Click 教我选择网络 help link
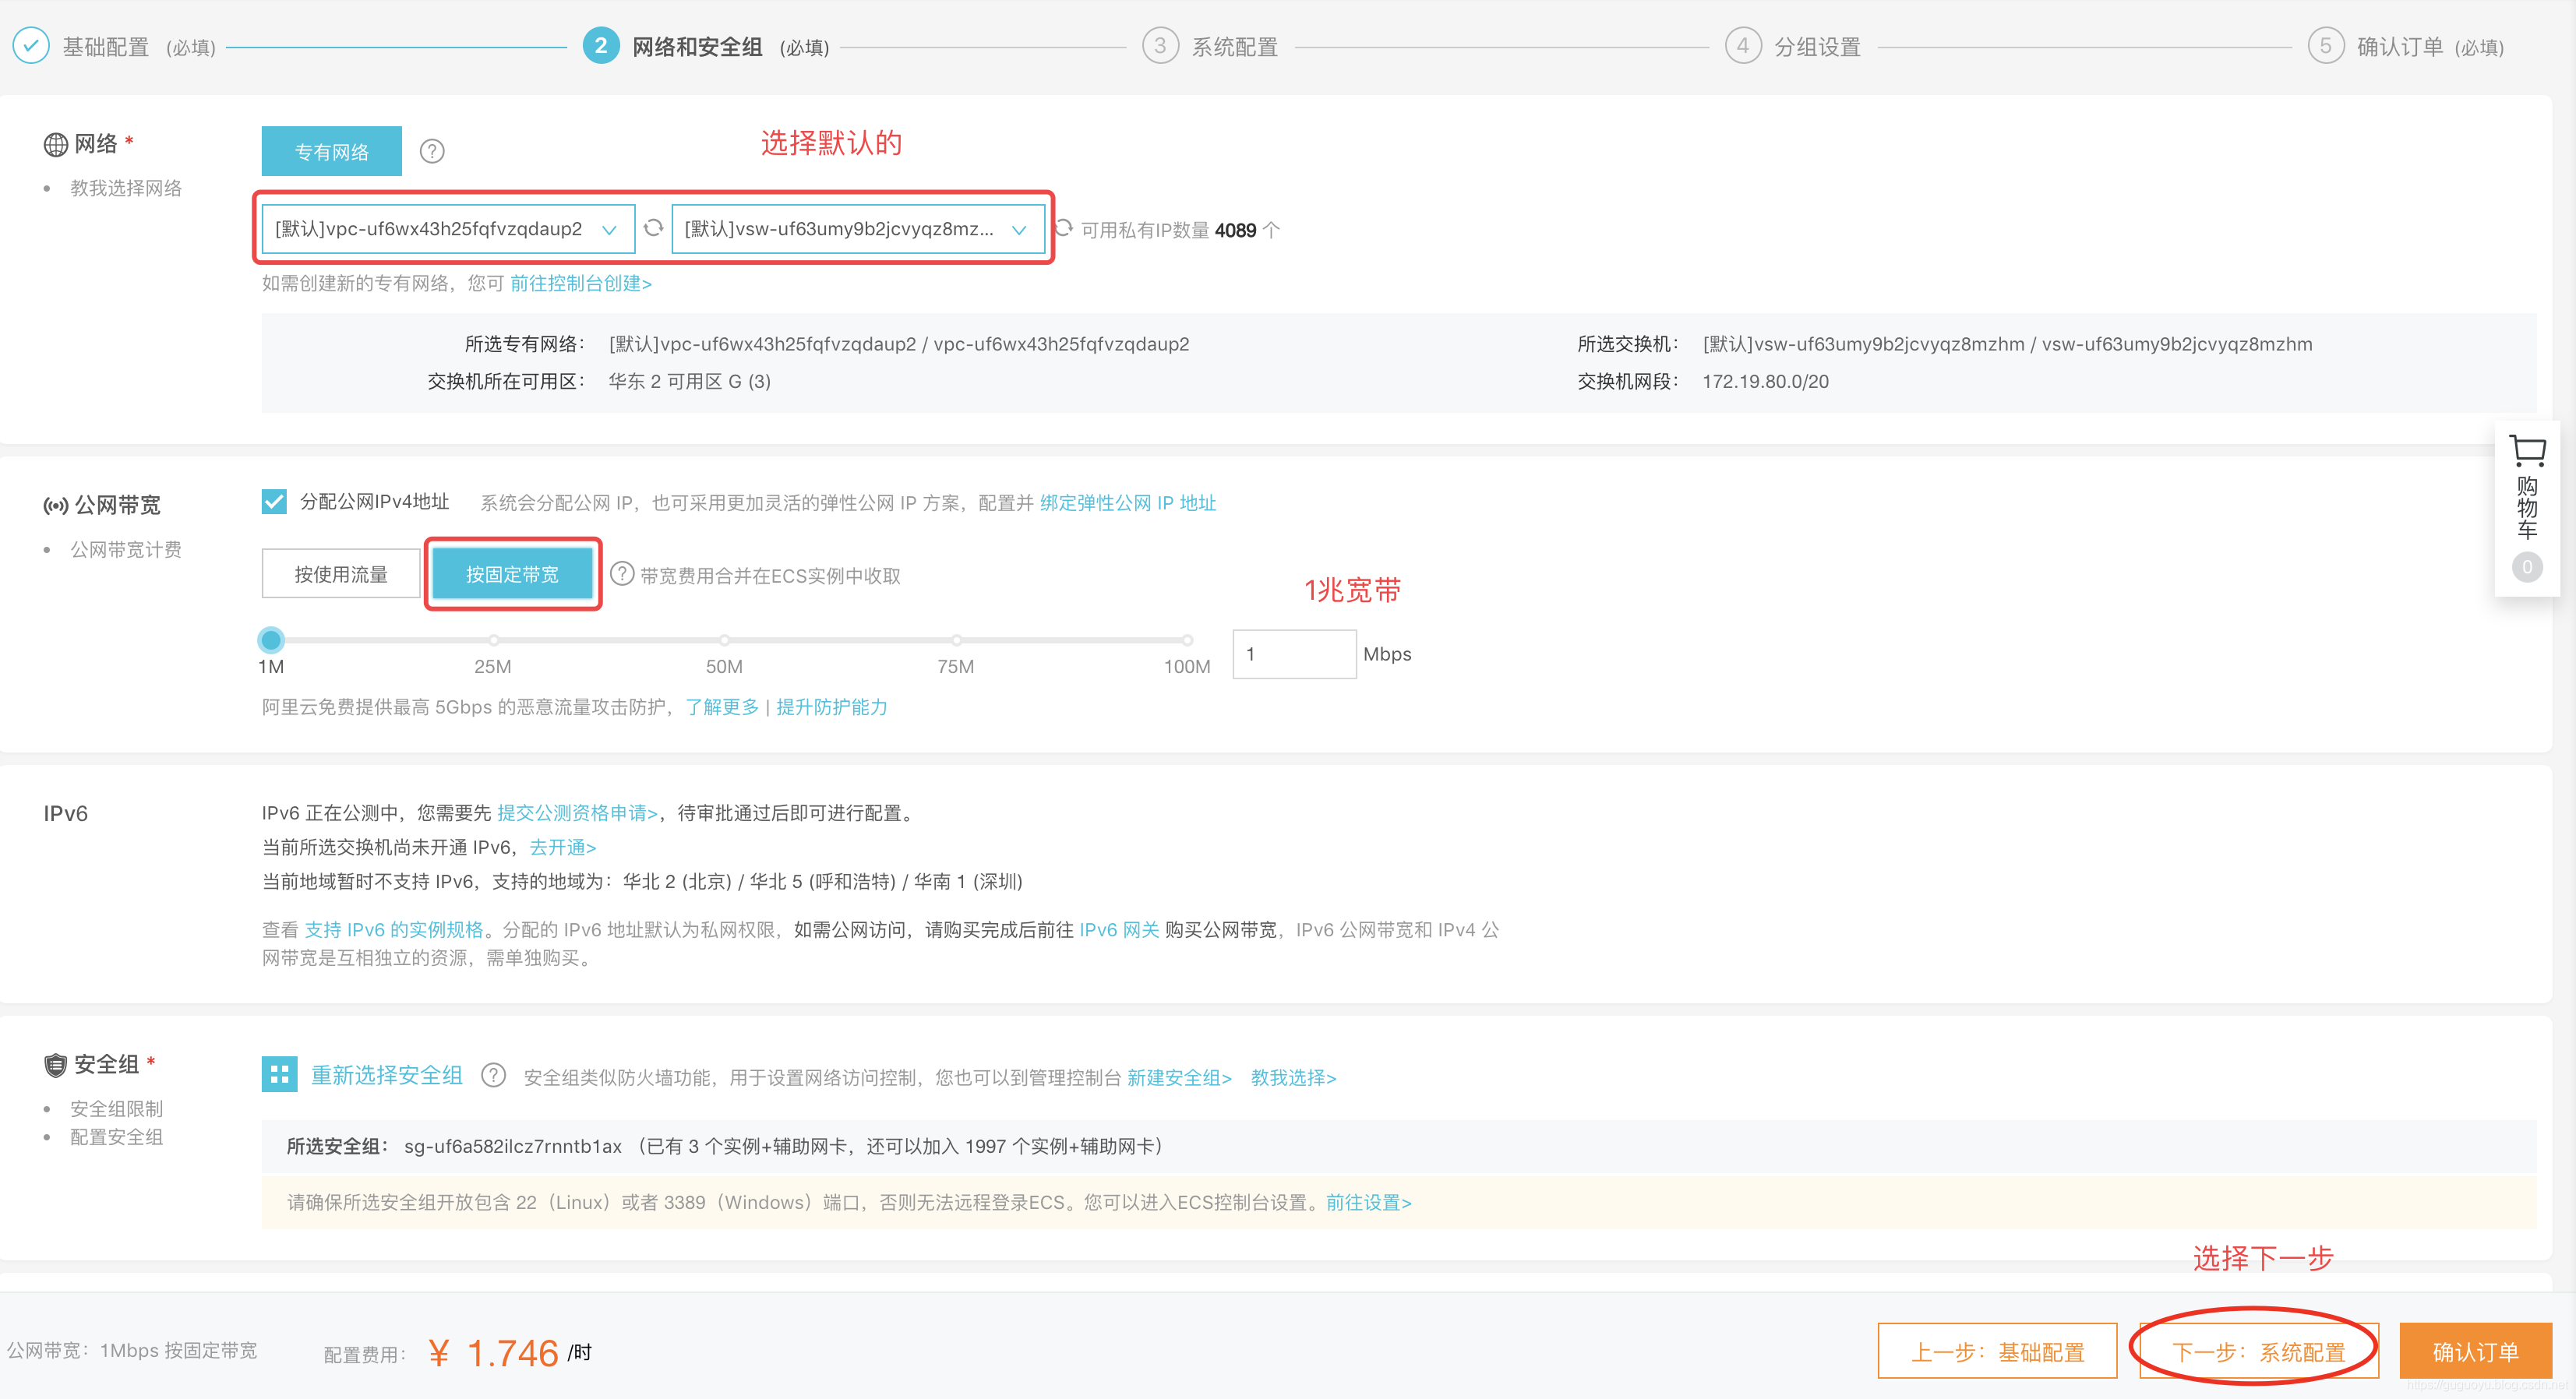This screenshot has width=2576, height=1399. [126, 188]
